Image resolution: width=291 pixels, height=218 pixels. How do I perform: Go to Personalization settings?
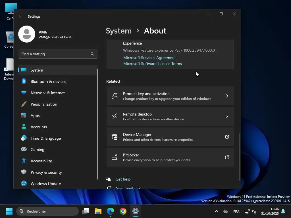tap(58, 104)
